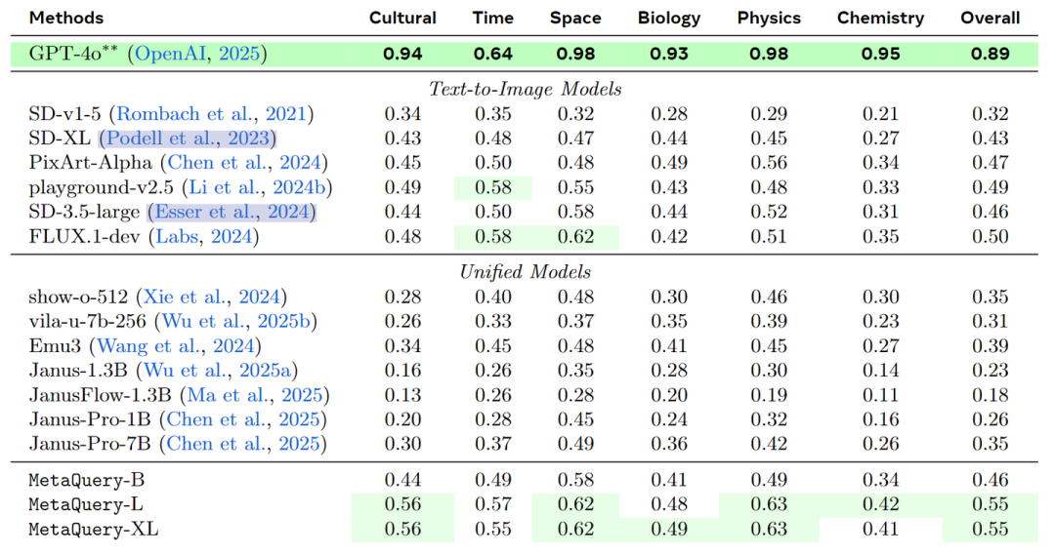Viewport: 1055px width, 555px height.
Task: Select the Overall column header
Action: tap(990, 19)
